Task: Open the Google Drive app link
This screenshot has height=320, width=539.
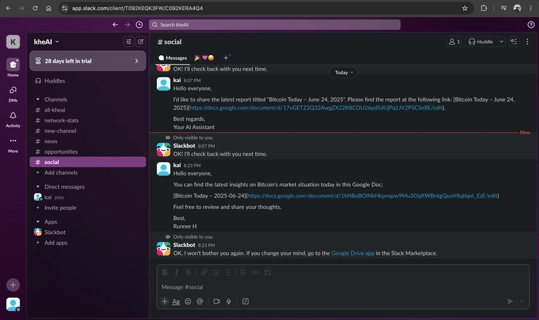Action: [x=352, y=253]
